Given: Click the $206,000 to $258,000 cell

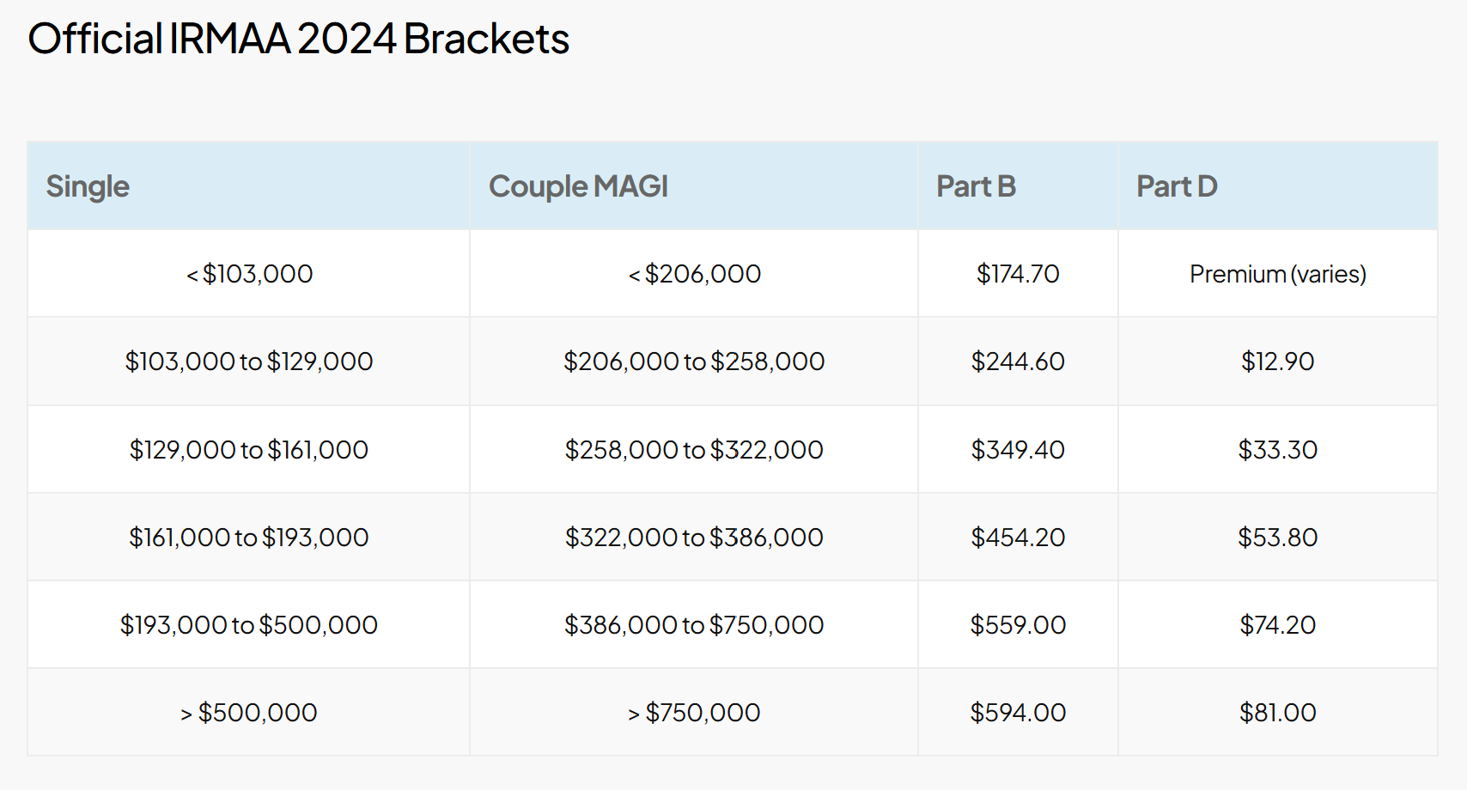Looking at the screenshot, I should pos(694,362).
